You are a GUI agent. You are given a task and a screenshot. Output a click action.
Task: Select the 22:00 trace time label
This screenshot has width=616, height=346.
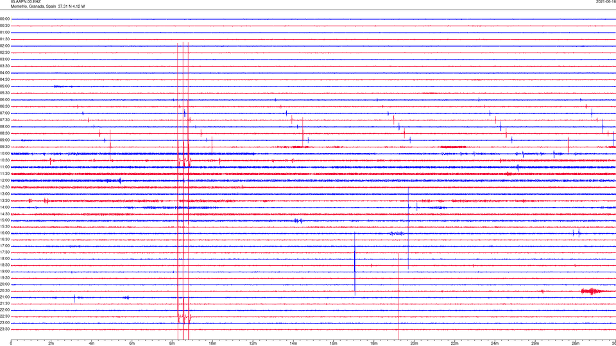click(x=4, y=310)
